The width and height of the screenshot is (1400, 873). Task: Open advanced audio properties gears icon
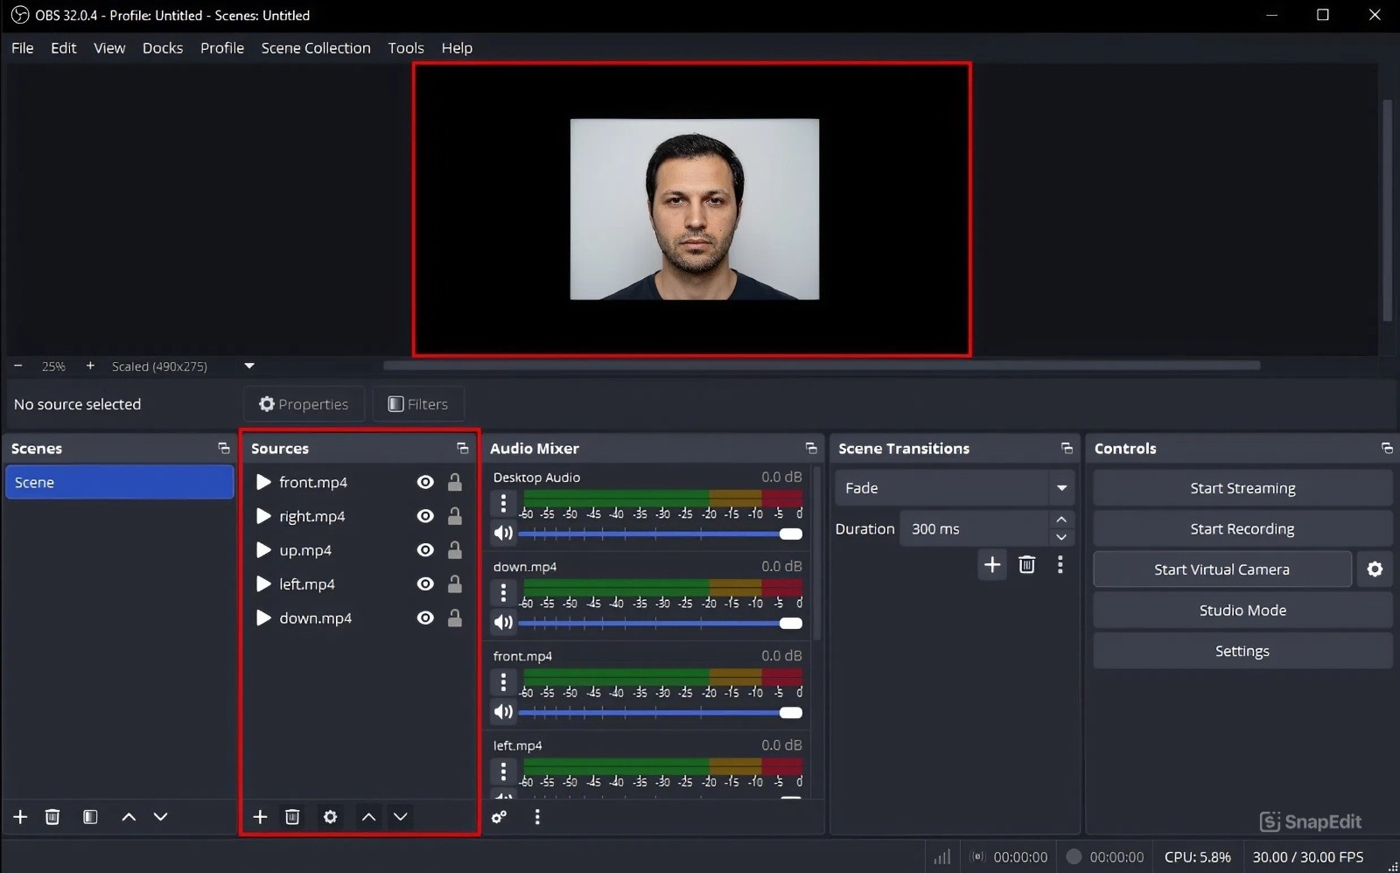coord(499,816)
